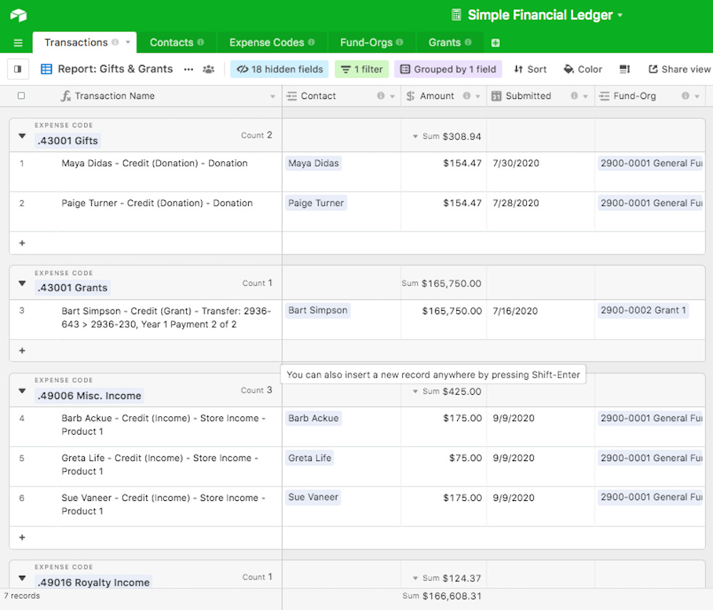The height and width of the screenshot is (610, 713).
Task: Click footer Sum $166,608.31
Action: tap(442, 596)
